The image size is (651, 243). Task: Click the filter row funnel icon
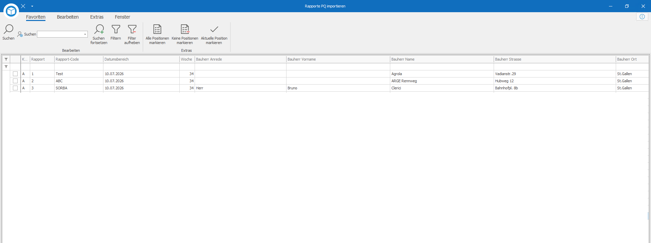(6, 67)
